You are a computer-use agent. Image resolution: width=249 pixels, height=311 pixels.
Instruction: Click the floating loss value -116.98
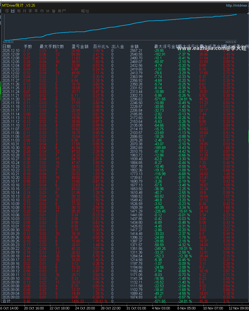(160, 174)
